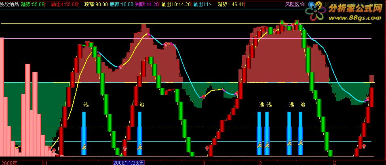
Task: Click the red up arrow on the pink threshold line
Action: [x=166, y=44]
